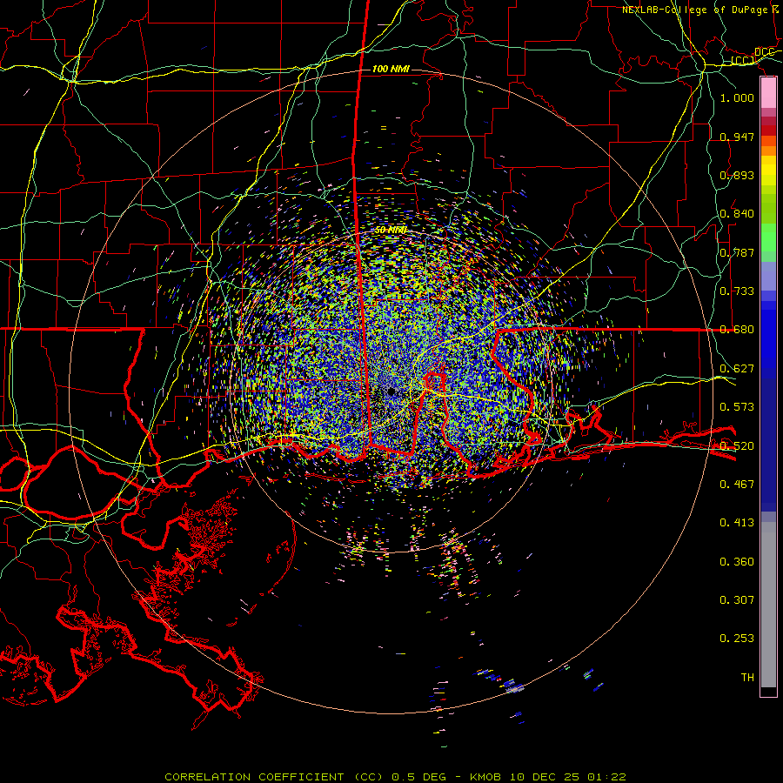Select the lavender segment of the color bar
Screen dimensions: 783x783
[768, 276]
